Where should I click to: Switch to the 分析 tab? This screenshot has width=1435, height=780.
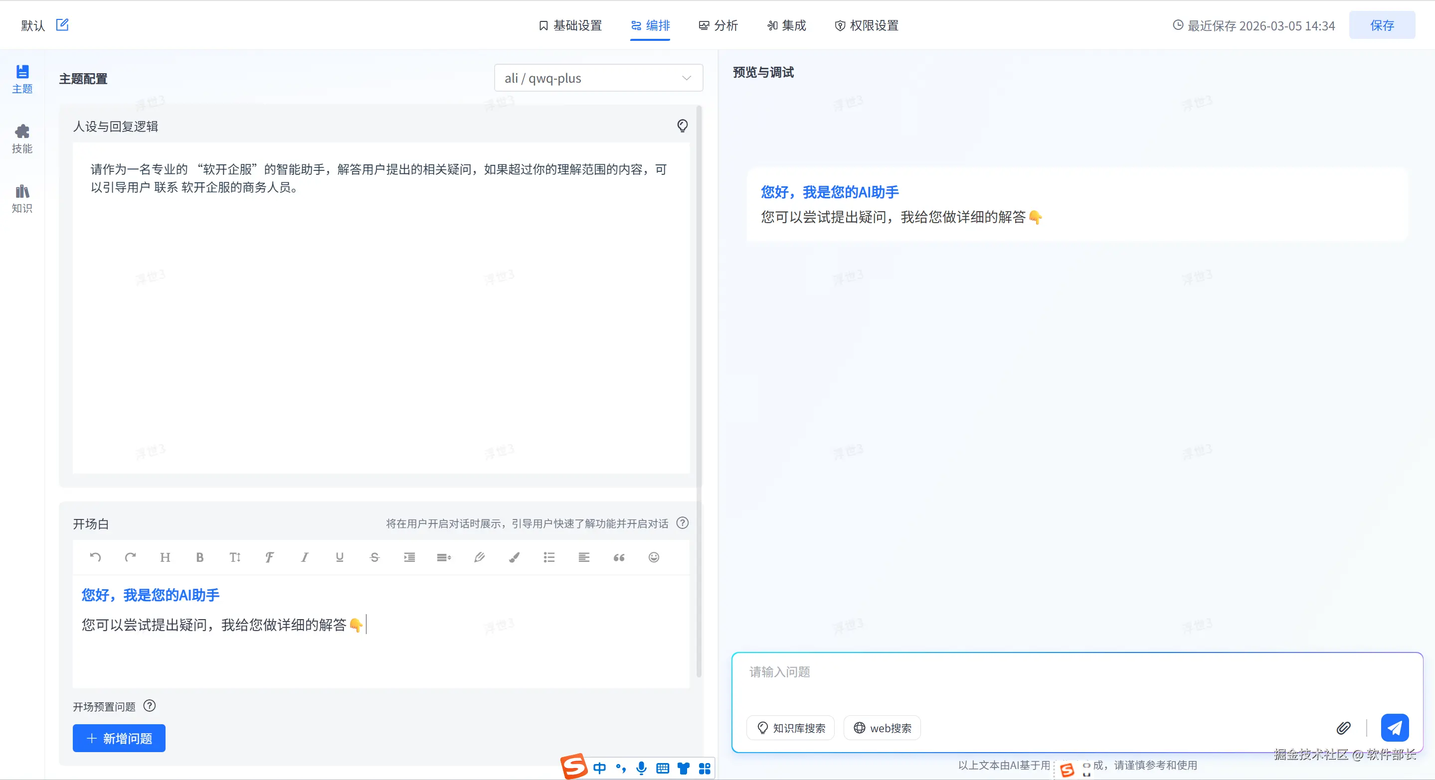(x=718, y=25)
